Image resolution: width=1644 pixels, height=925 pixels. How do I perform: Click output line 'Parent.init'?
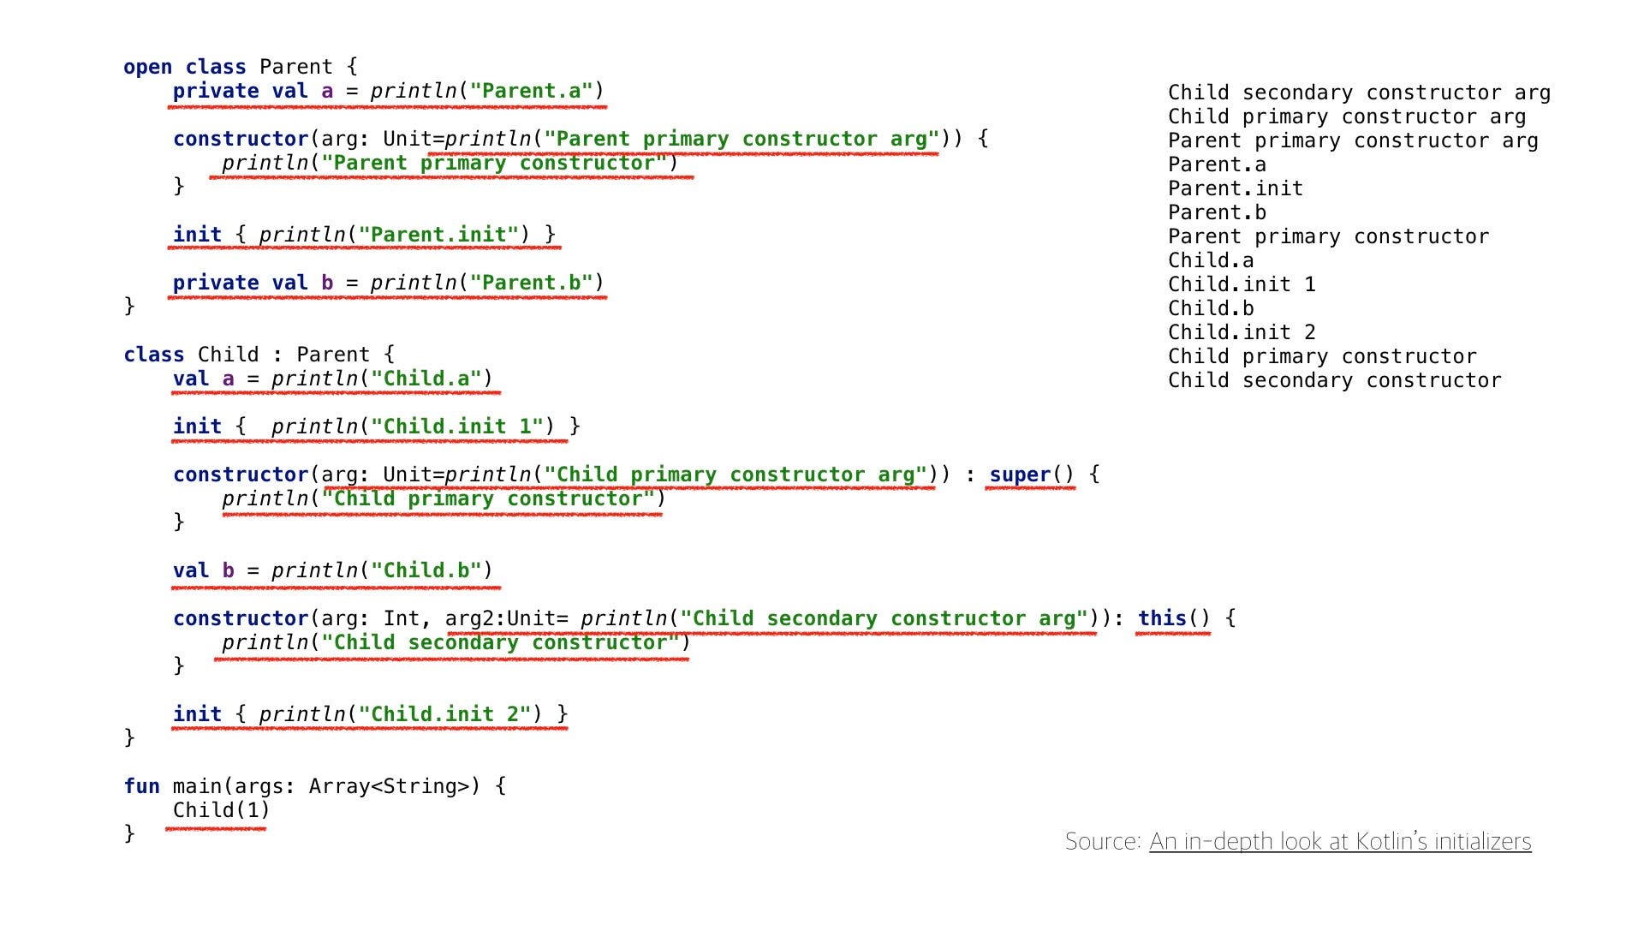click(x=1236, y=188)
